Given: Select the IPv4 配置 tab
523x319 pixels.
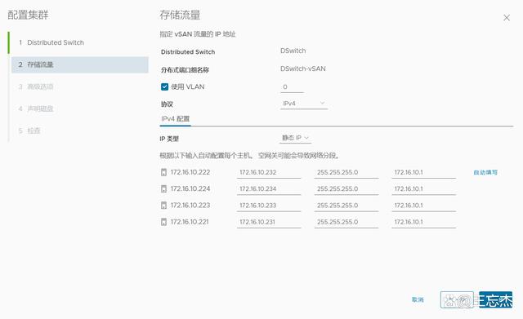Looking at the screenshot, I should [175, 119].
